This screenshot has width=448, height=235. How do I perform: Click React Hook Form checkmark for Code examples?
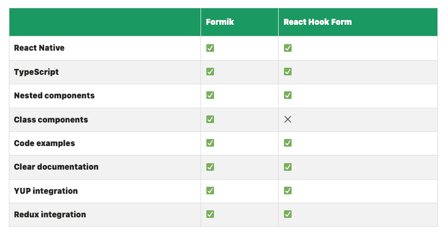tap(287, 143)
